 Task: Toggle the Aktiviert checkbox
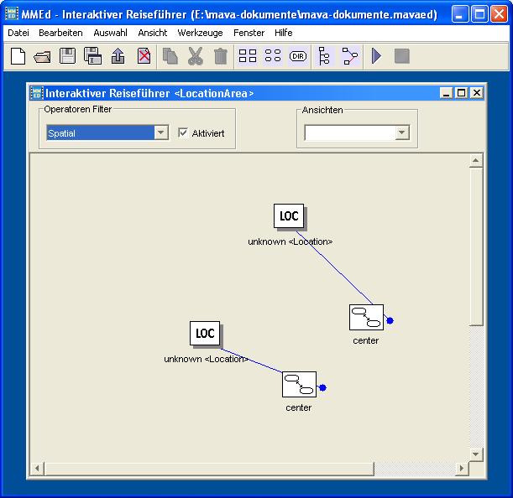182,132
